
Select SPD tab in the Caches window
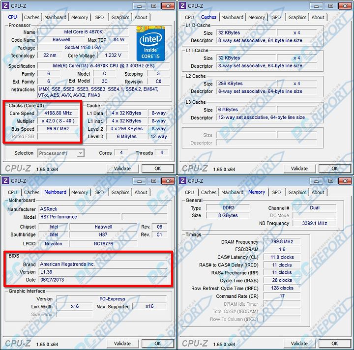click(276, 17)
